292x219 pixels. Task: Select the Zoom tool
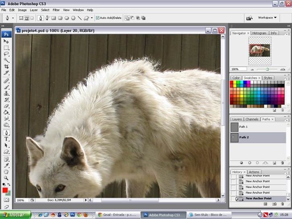click(6, 178)
